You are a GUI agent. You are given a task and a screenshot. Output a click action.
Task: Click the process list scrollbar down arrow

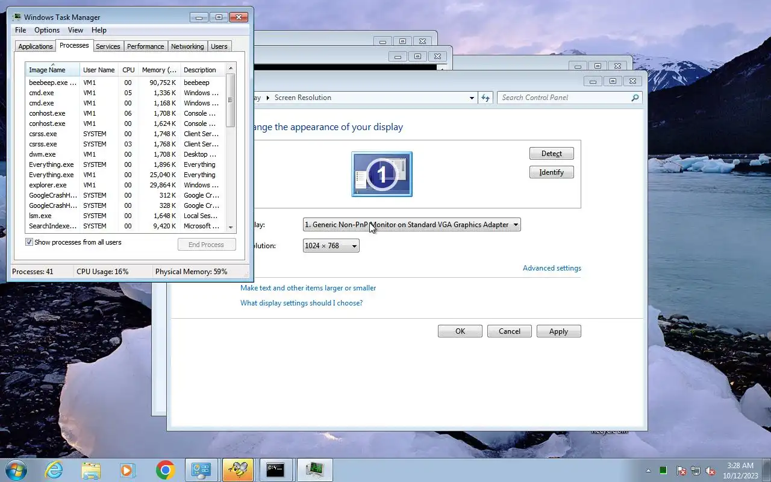coord(231,228)
